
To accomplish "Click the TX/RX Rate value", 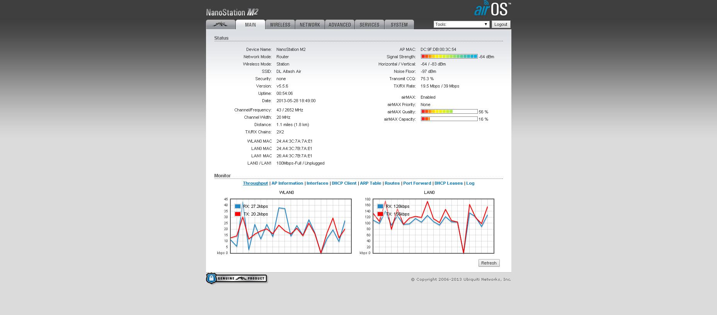I will pos(440,86).
